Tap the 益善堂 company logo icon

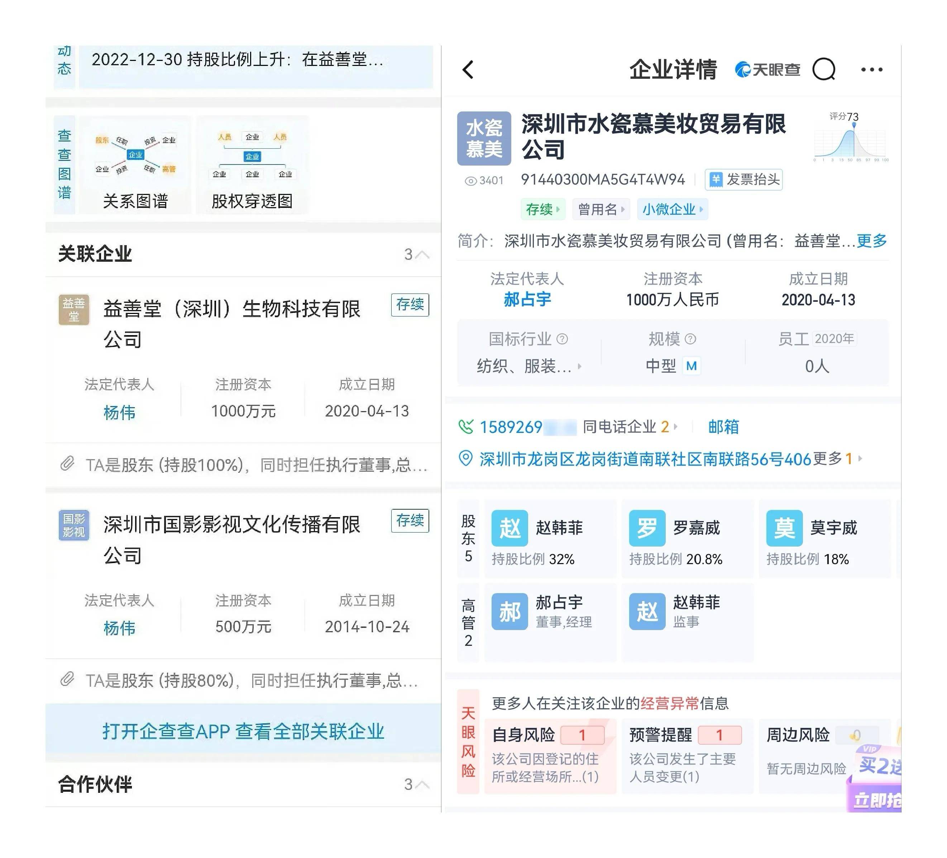click(74, 310)
